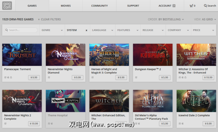Click the $9.99 price for Neverwinter Nights Diamond
The height and width of the screenshot is (132, 218).
[x=77, y=77]
